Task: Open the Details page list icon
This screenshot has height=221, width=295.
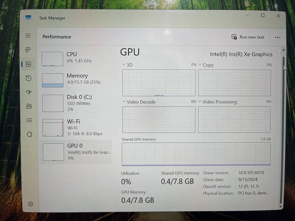Action: pos(29,120)
